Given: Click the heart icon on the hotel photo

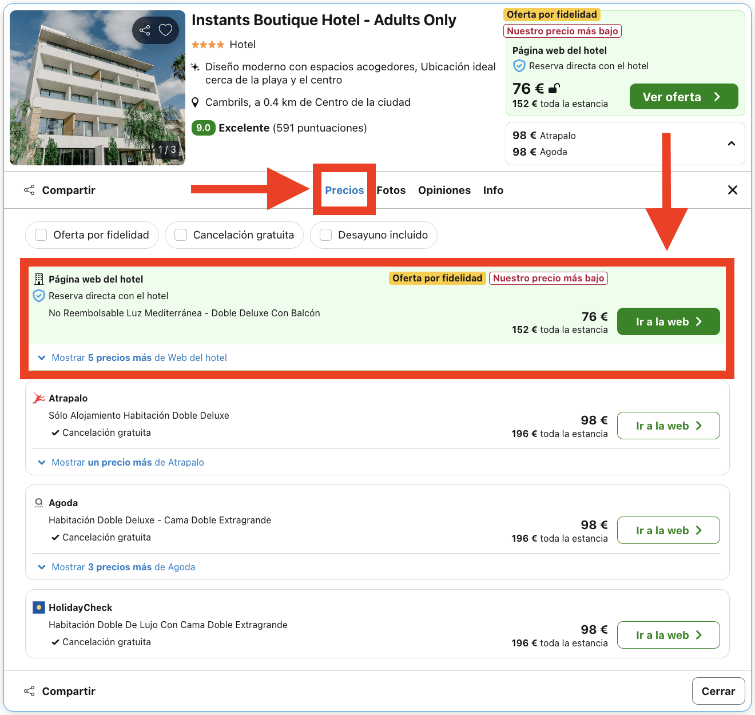Looking at the screenshot, I should coord(165,30).
